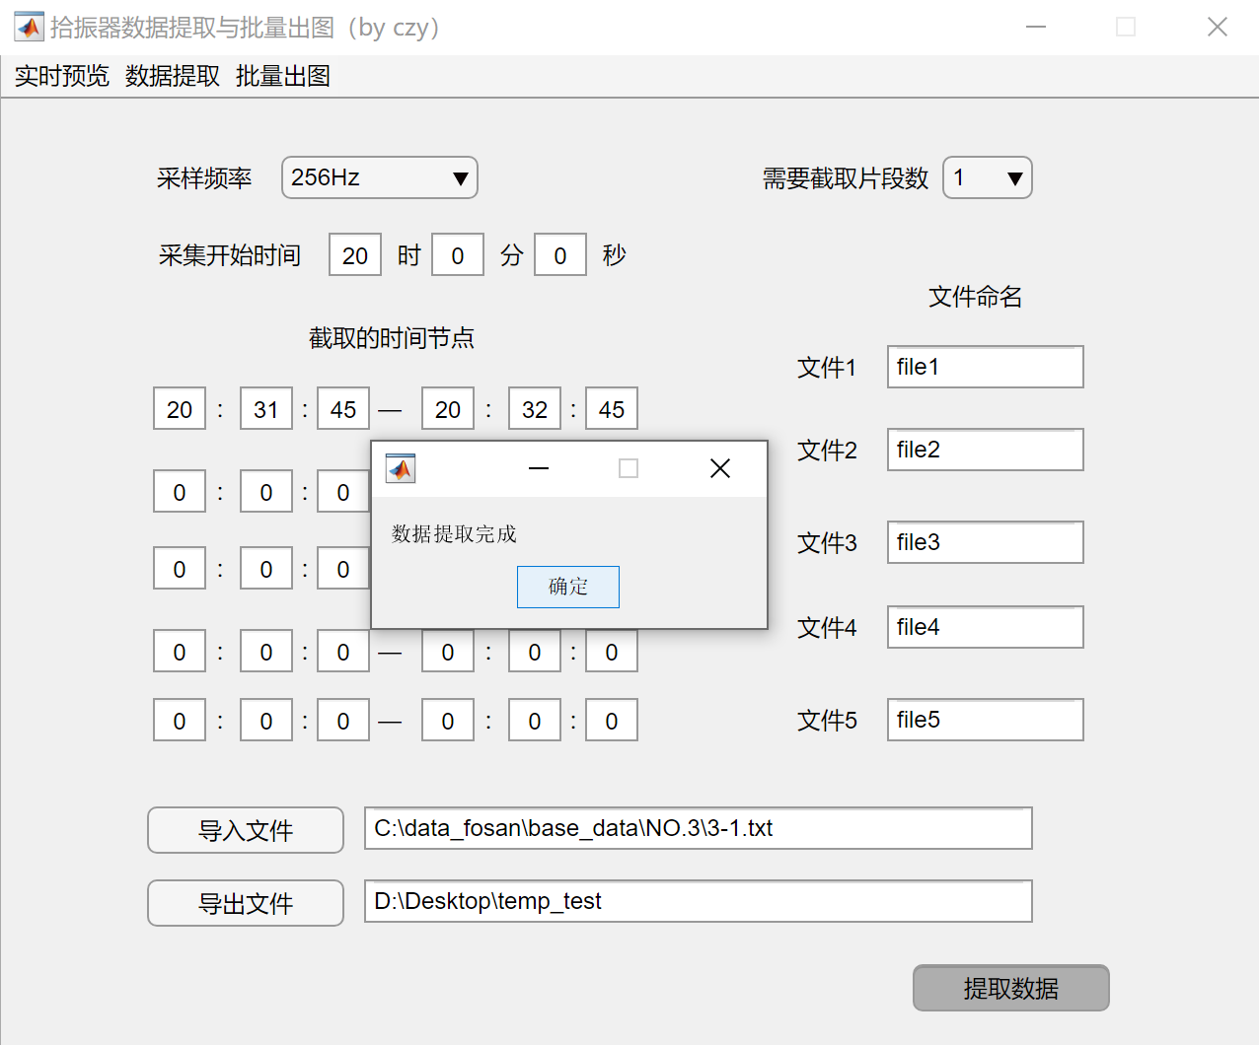Click the 导入文件 button
Screen dimensions: 1259x1045
coord(245,830)
